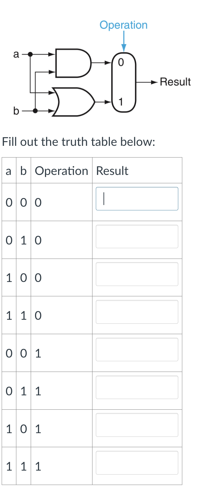Click the Result field for row a=0 b=1 op=0
This screenshot has height=493, width=215.
tap(137, 236)
